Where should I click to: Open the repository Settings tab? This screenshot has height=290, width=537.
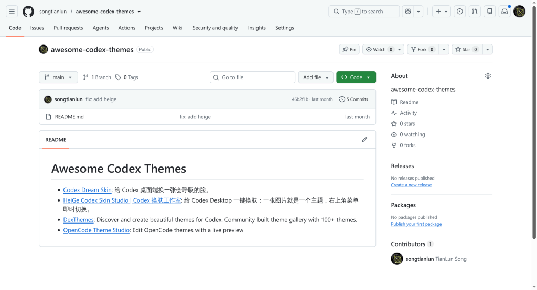pyautogui.click(x=285, y=28)
